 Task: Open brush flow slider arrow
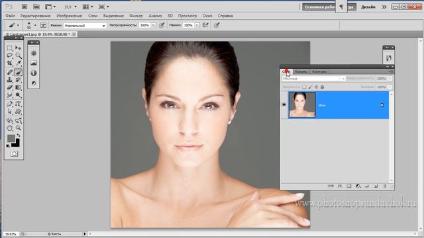(x=197, y=25)
